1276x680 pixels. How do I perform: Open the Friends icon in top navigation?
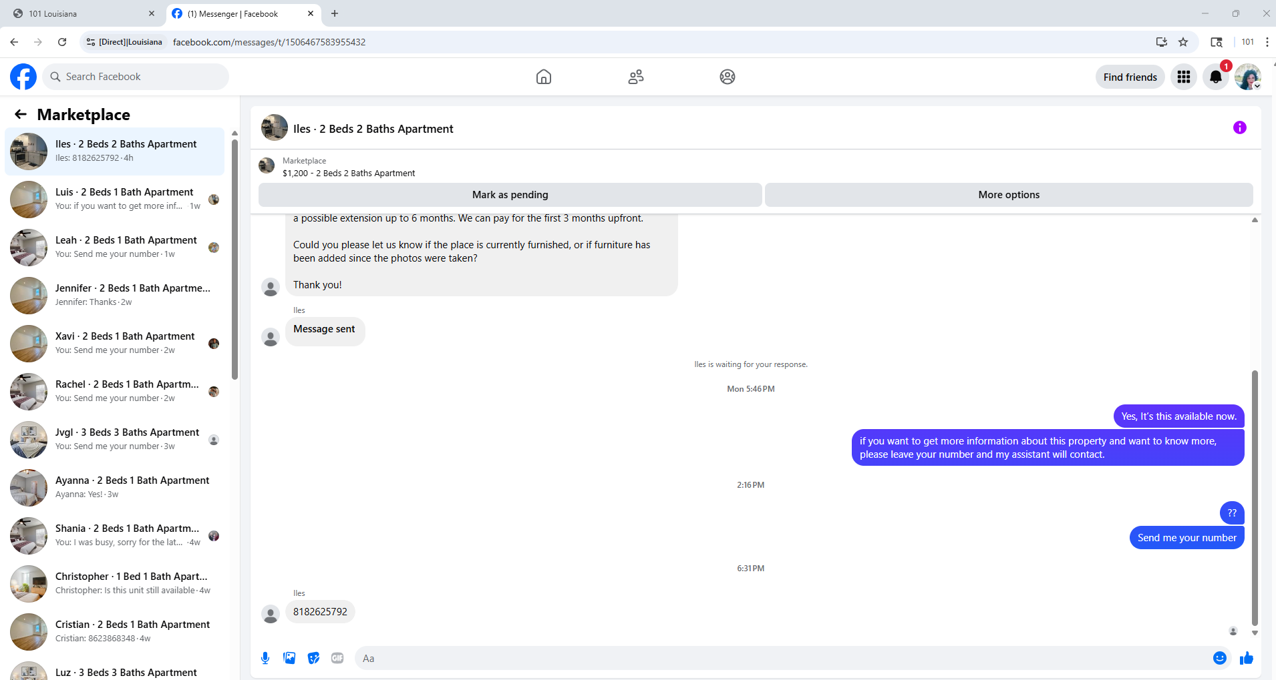point(636,77)
